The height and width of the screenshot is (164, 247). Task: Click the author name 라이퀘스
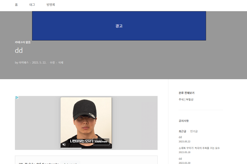(24, 62)
